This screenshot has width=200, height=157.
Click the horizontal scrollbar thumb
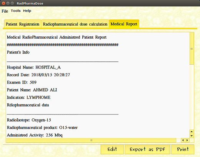91,140
